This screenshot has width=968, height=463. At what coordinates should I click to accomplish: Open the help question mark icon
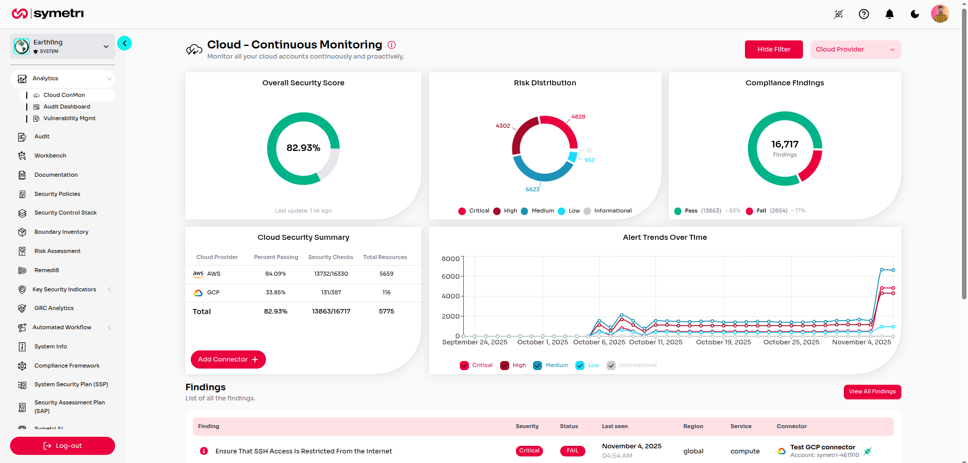point(864,14)
